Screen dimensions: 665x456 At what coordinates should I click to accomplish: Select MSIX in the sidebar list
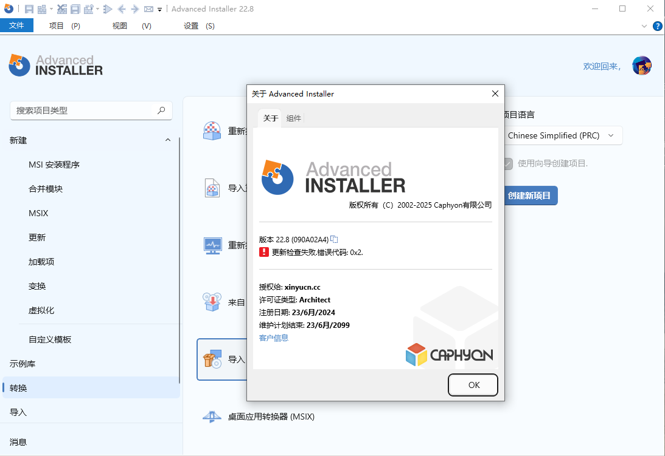point(38,213)
